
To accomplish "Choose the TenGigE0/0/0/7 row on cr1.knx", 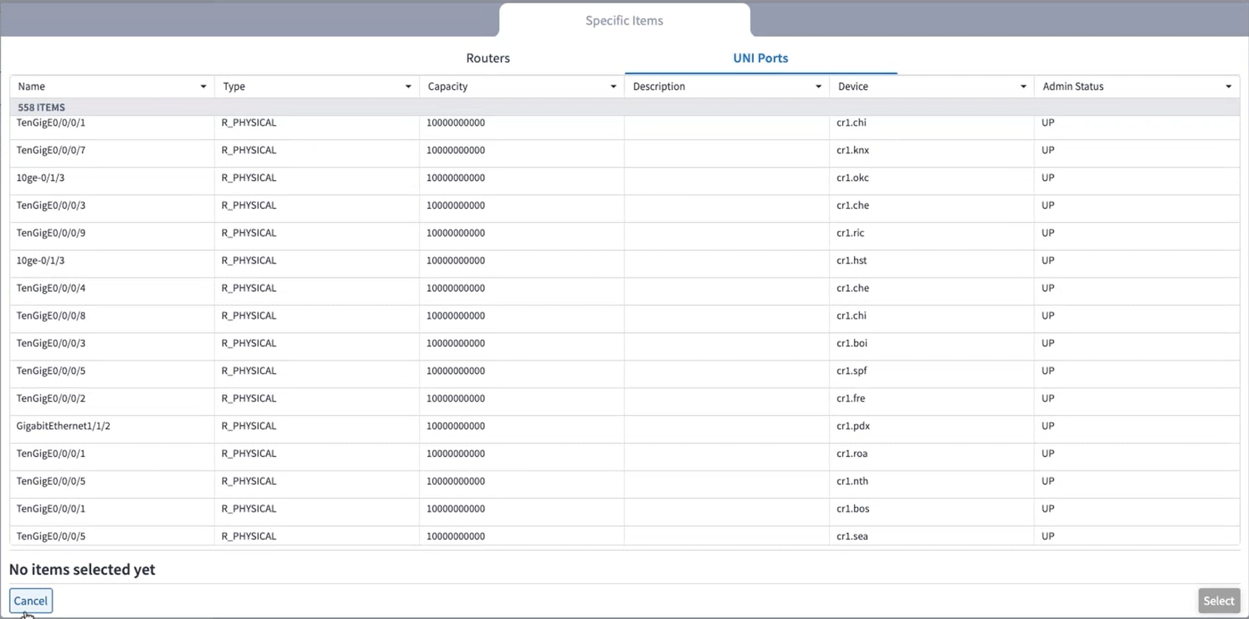I will tap(624, 150).
